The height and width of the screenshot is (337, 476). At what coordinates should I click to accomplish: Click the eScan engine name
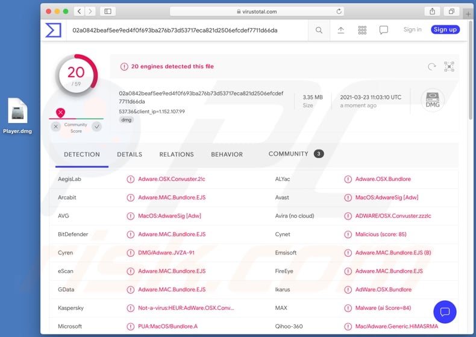[66, 271]
